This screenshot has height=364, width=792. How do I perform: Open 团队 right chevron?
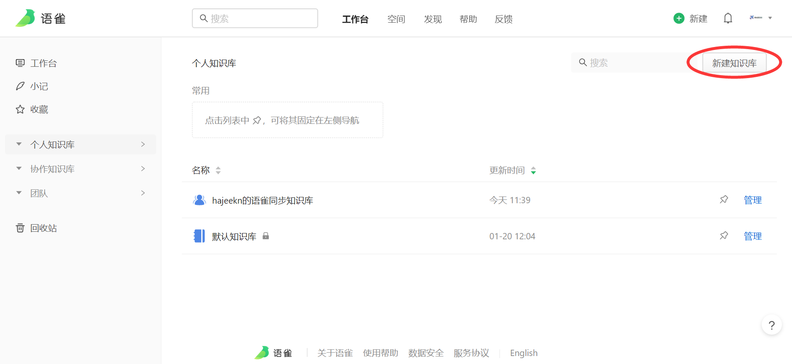(143, 193)
